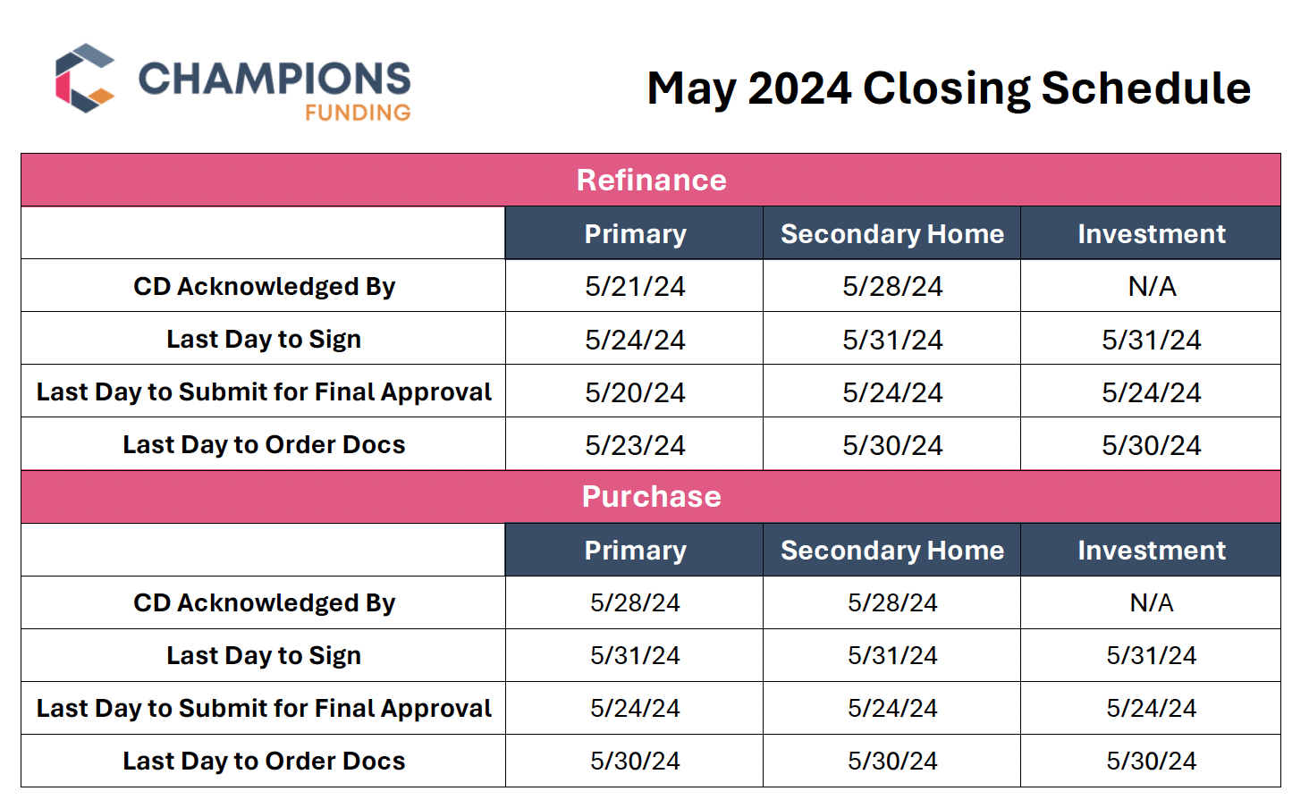The image size is (1309, 808).
Task: Select Refinance Primary Last Day to Sign 5/24/24
Action: tap(635, 340)
